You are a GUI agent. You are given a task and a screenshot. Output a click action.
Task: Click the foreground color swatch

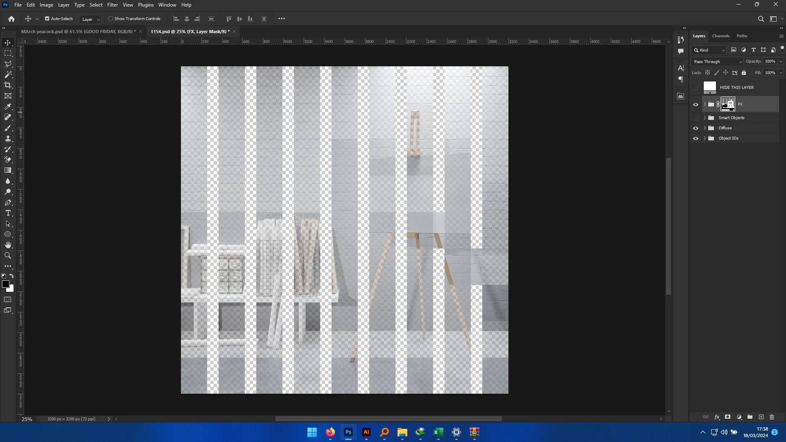click(6, 284)
